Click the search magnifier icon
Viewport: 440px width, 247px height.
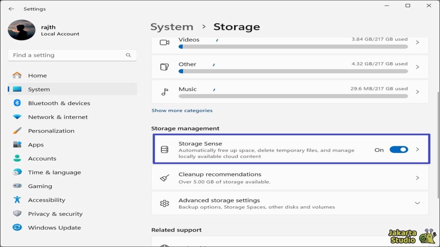[x=128, y=55]
